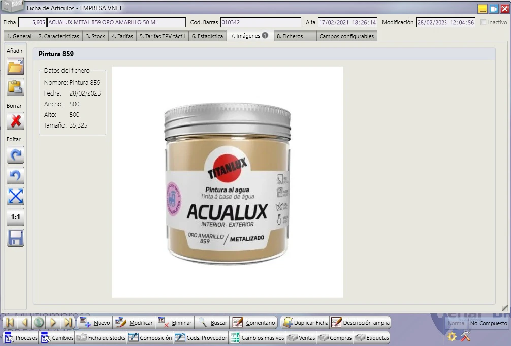The image size is (511, 346).
Task: Click the red X delete image icon
Action: [x=15, y=121]
